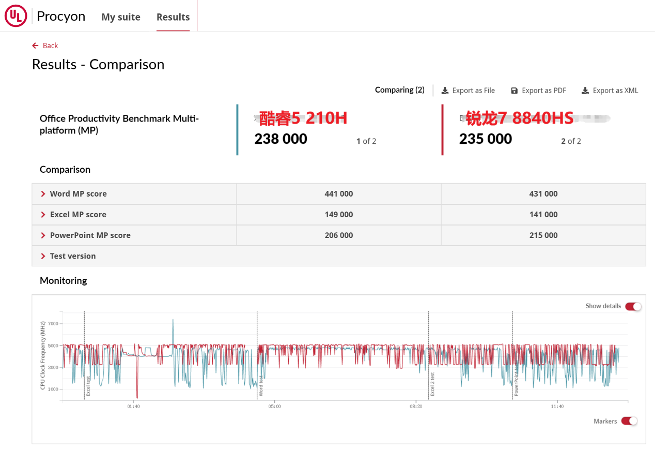Expand the PowerPoint MP score row
This screenshot has width=655, height=450.
coord(43,235)
